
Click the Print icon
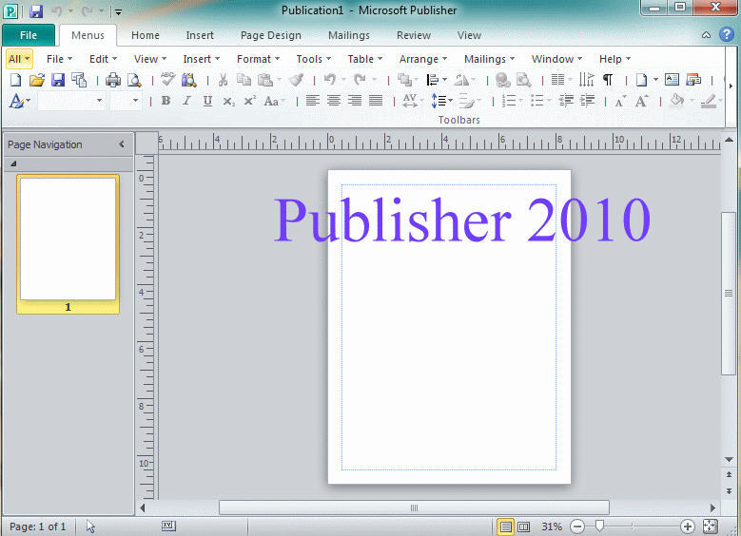pyautogui.click(x=113, y=80)
